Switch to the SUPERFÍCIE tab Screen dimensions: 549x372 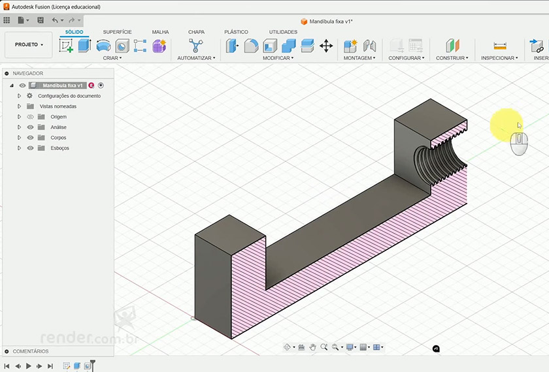point(117,32)
